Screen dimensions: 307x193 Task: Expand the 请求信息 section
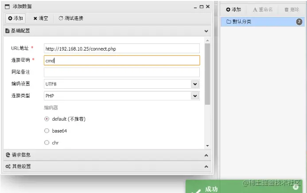tap(107, 155)
